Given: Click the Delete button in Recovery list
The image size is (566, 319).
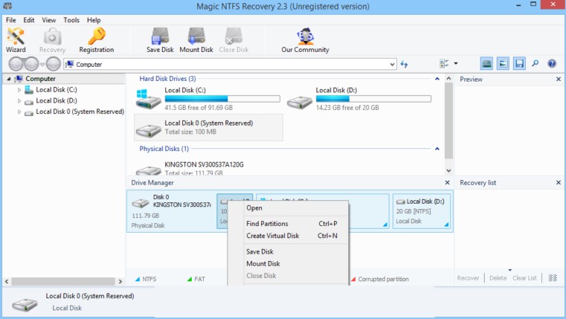Looking at the screenshot, I should [498, 278].
